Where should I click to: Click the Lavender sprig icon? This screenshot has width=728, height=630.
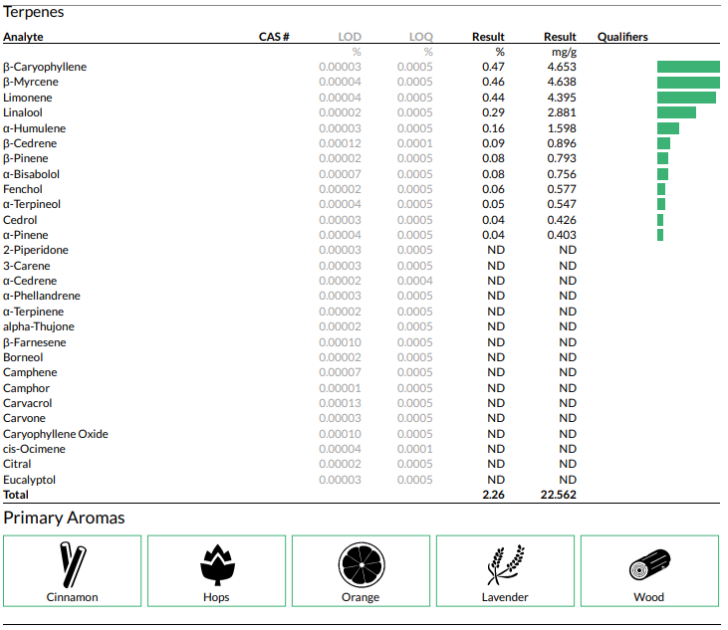tap(505, 564)
